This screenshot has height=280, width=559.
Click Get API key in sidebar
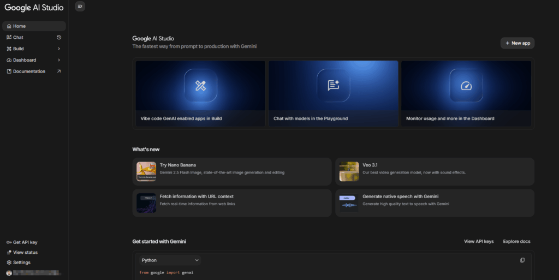tap(25, 242)
